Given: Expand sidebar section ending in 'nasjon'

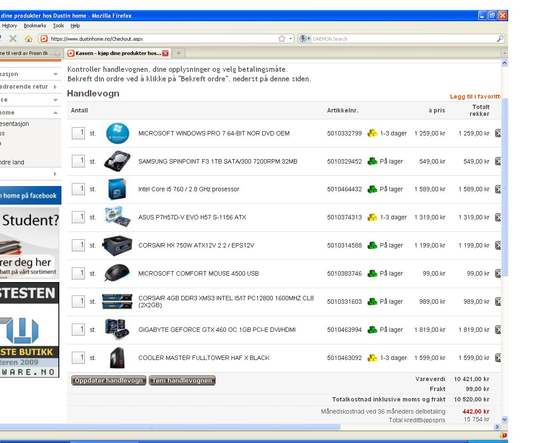Looking at the screenshot, I should (x=55, y=74).
